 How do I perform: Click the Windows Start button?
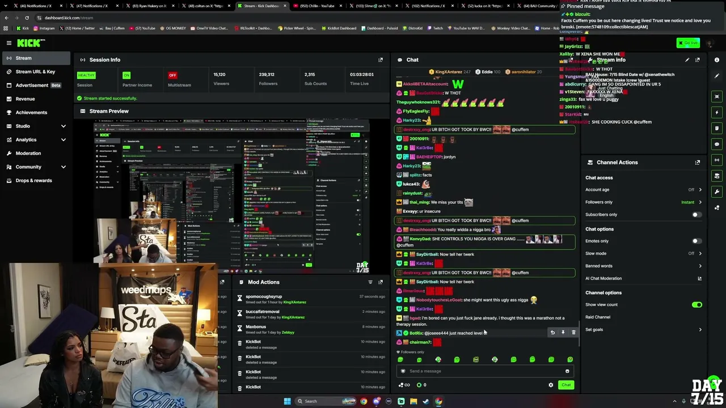coord(288,401)
